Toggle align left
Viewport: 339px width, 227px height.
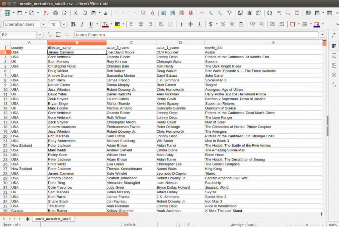131,24
